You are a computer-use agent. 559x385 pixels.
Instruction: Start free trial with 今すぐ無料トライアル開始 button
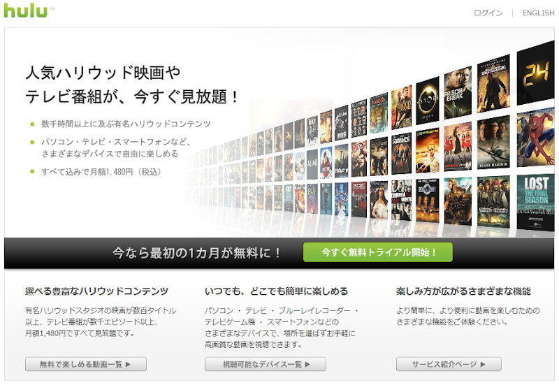click(x=378, y=252)
